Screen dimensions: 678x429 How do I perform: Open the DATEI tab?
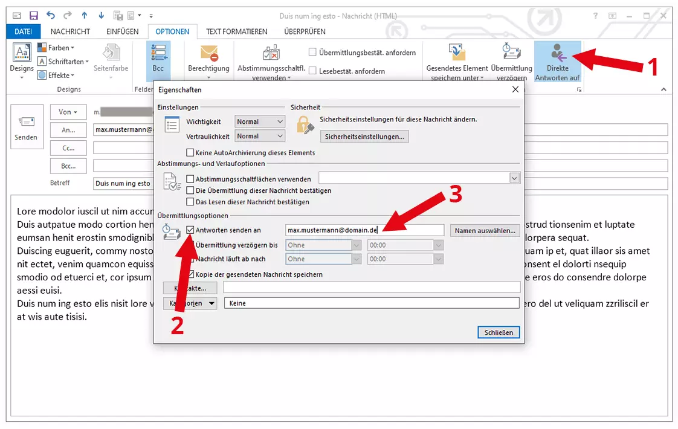24,31
